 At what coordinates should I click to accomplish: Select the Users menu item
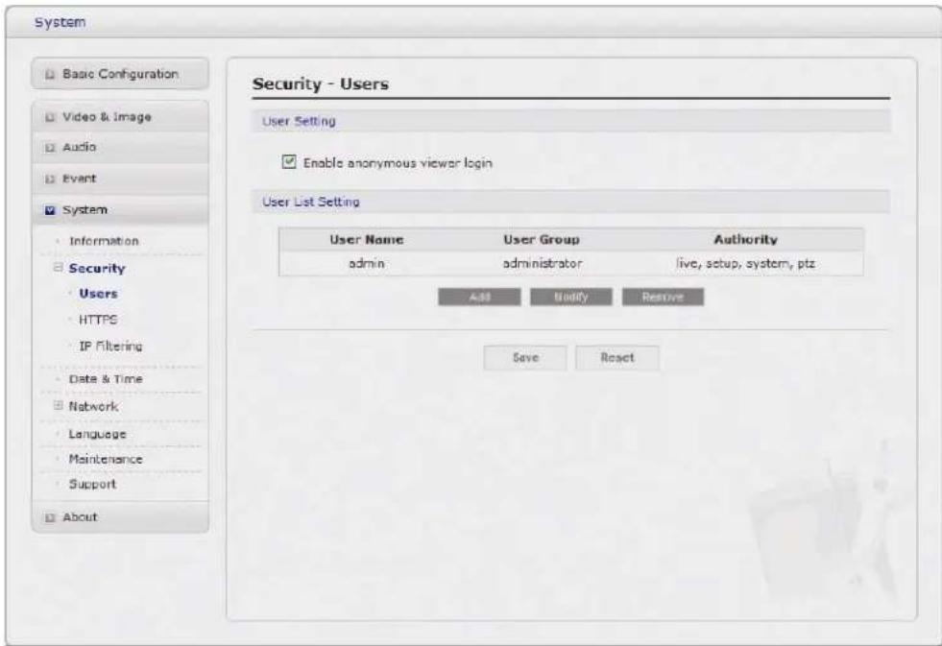[x=98, y=294]
